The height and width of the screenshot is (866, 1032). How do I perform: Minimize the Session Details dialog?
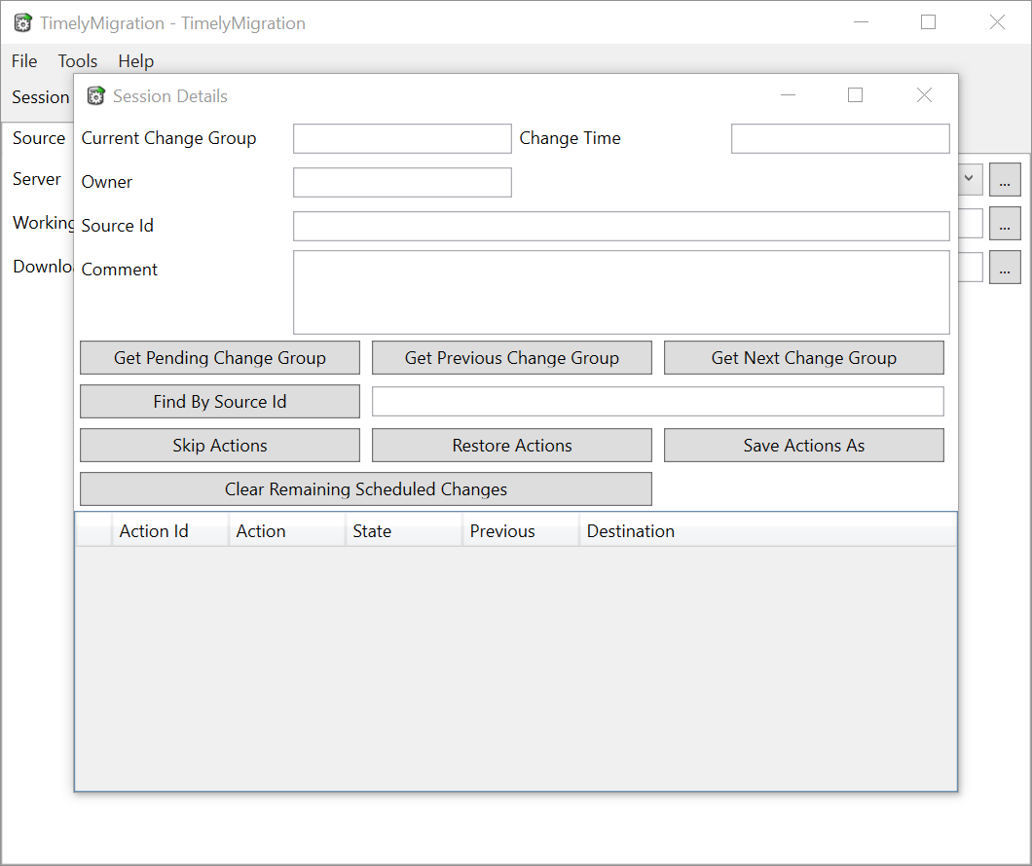coord(788,95)
